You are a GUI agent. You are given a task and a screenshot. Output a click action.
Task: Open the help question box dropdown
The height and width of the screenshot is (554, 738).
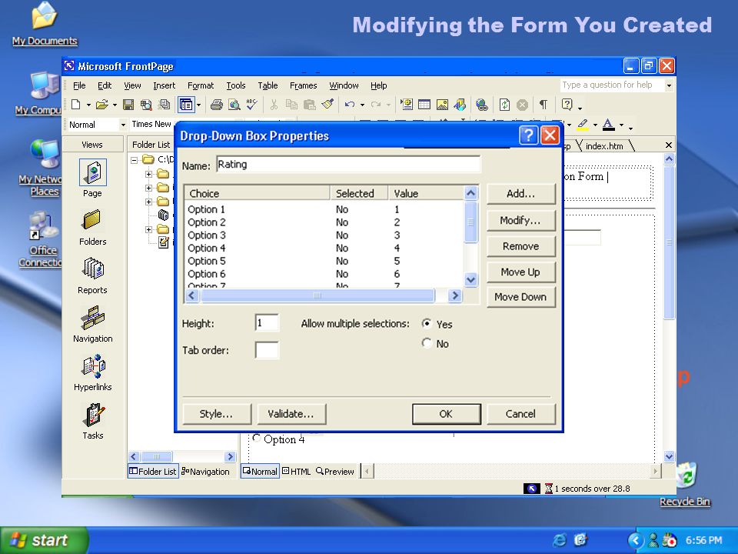pos(669,85)
